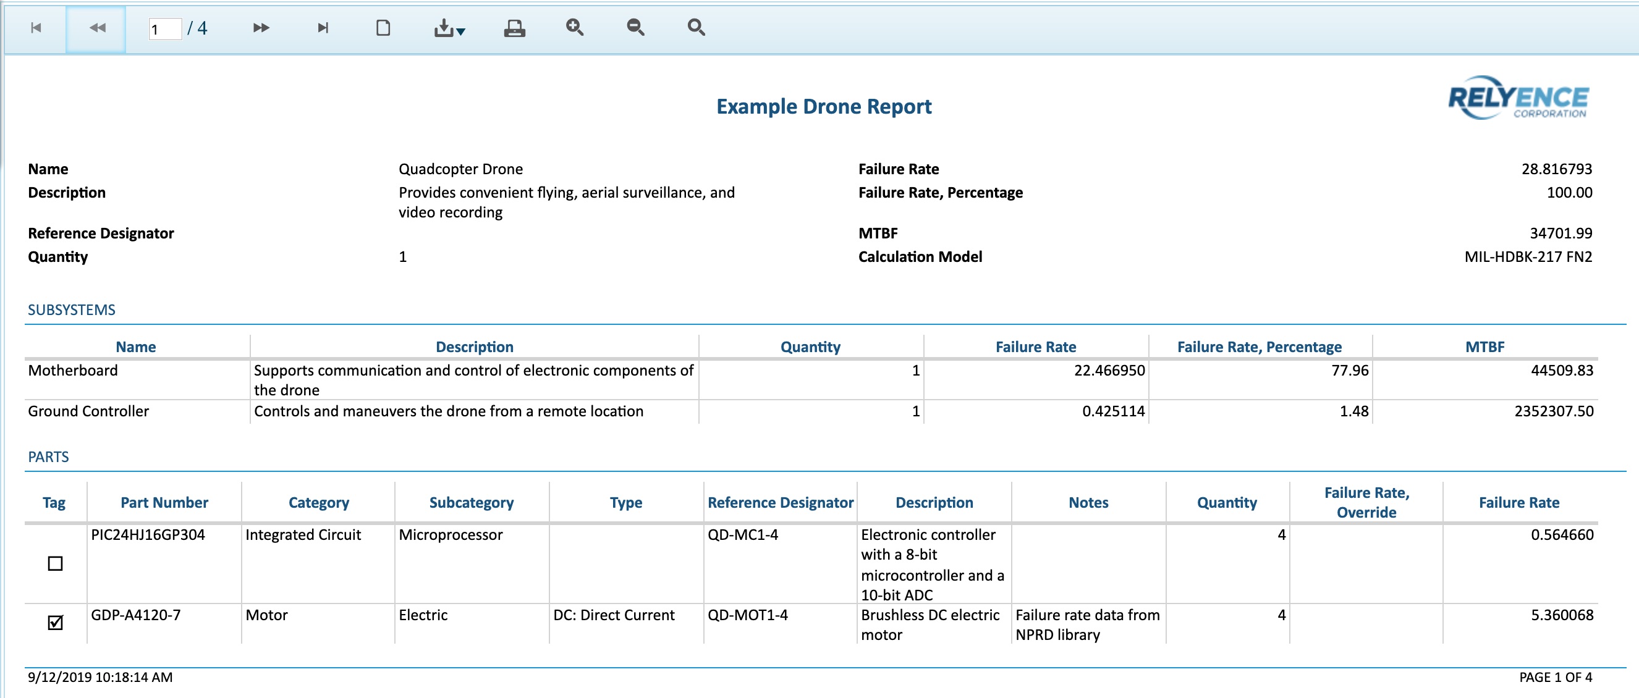This screenshot has width=1639, height=698.
Task: Uncheck the GDP-A4120-7 tag checkbox
Action: click(56, 623)
